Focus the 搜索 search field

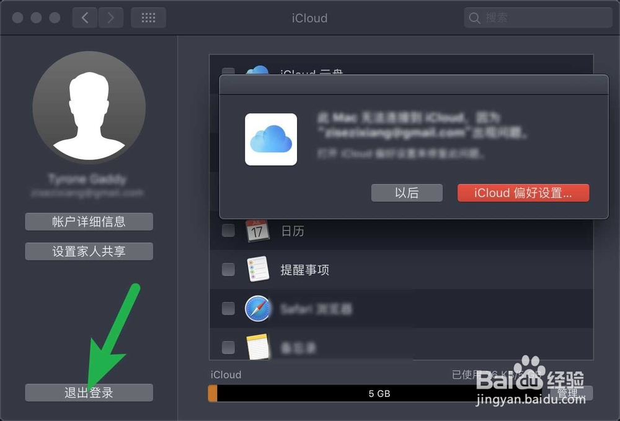coord(538,18)
